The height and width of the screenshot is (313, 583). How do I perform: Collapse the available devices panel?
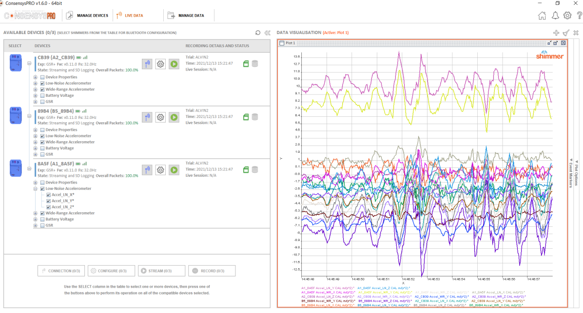pos(267,33)
